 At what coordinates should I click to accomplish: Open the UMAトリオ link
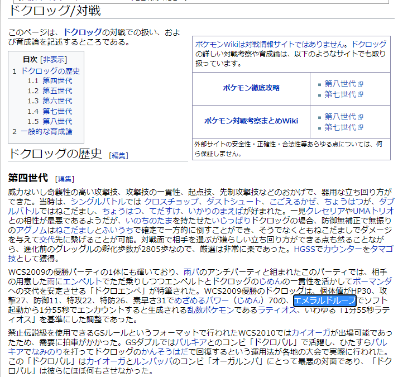(373, 211)
